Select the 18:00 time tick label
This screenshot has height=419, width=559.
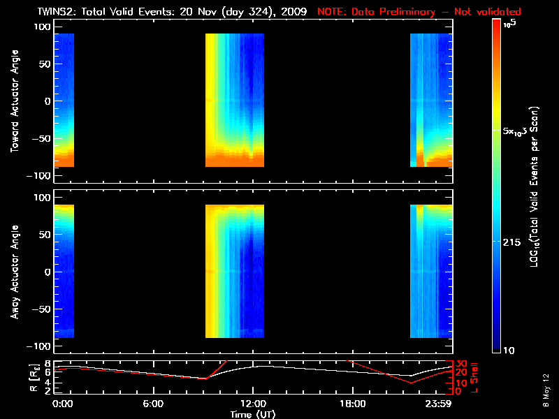tap(352, 404)
